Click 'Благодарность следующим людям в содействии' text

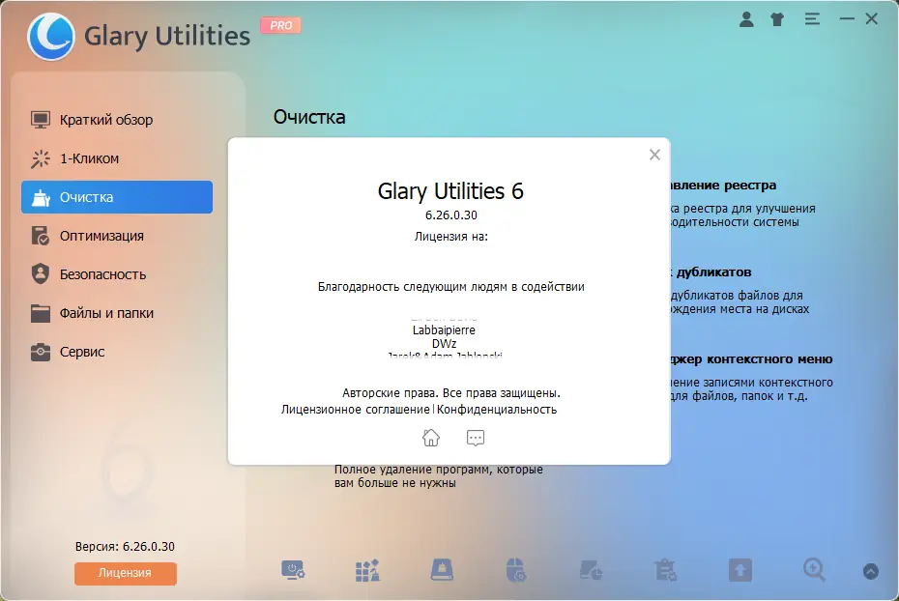[x=451, y=286]
